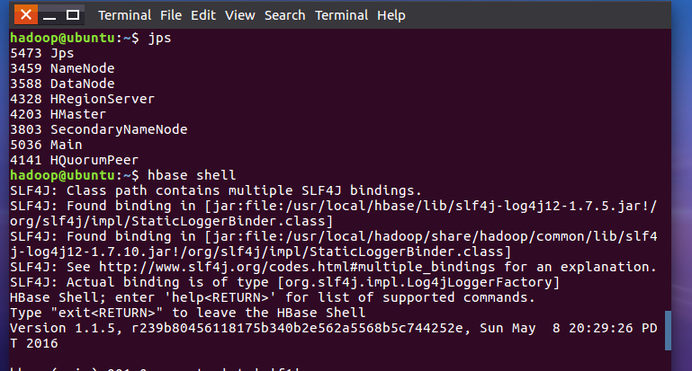Click the hbase shell command
Screen dimensions: 692x371
click(x=192, y=175)
